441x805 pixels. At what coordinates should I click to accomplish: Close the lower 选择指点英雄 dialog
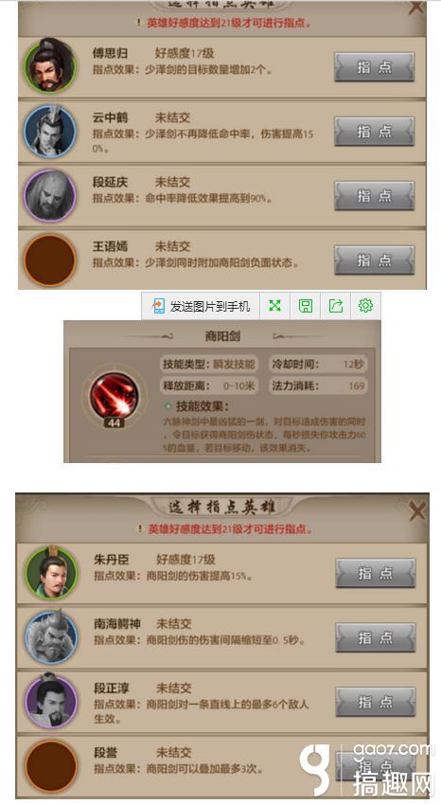click(x=417, y=511)
